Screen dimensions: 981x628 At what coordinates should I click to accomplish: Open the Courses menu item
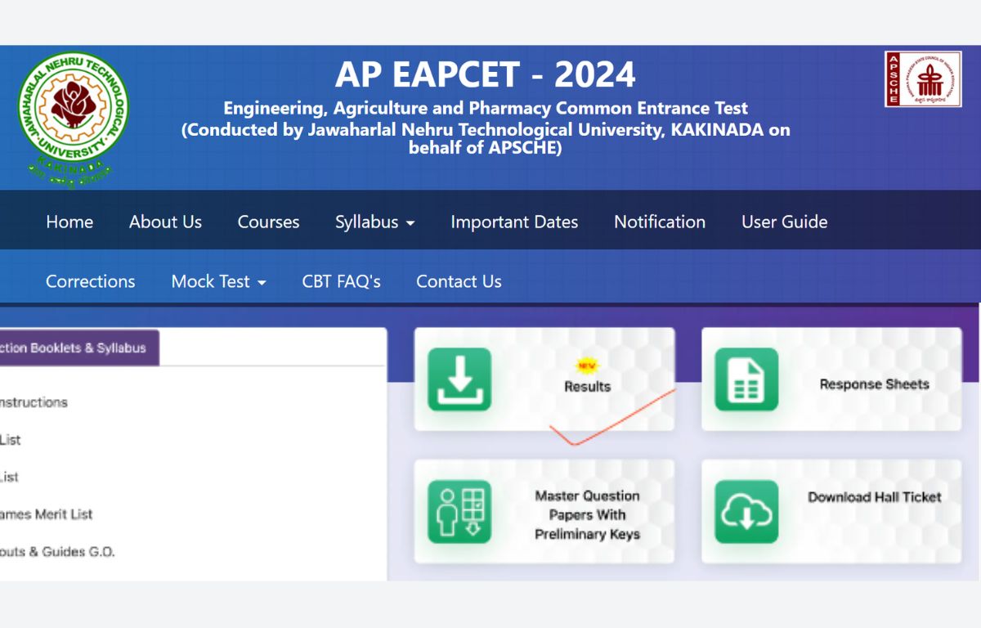(x=268, y=222)
